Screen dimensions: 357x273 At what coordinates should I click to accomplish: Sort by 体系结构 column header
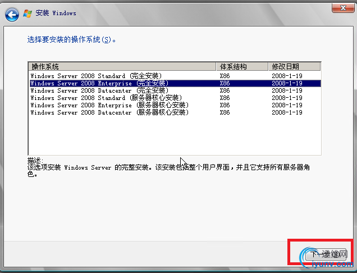click(x=242, y=66)
